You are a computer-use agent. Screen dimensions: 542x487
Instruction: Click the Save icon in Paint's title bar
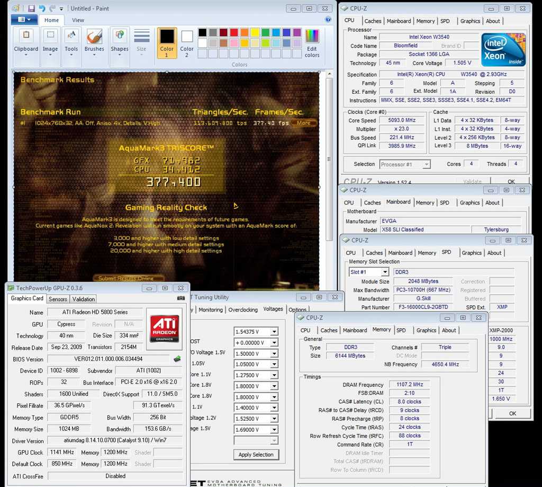point(31,8)
